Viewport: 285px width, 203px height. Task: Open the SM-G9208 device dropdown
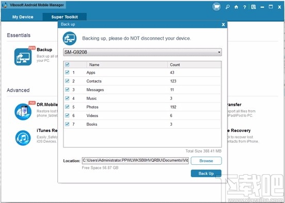click(x=142, y=52)
